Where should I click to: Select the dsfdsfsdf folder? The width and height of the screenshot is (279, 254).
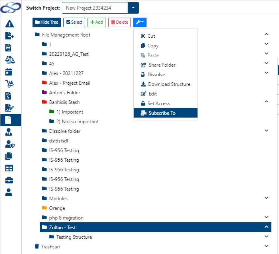point(59,141)
